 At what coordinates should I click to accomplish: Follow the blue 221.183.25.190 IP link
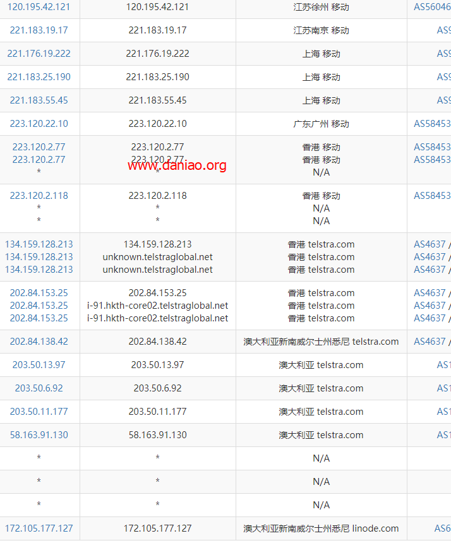tap(39, 76)
